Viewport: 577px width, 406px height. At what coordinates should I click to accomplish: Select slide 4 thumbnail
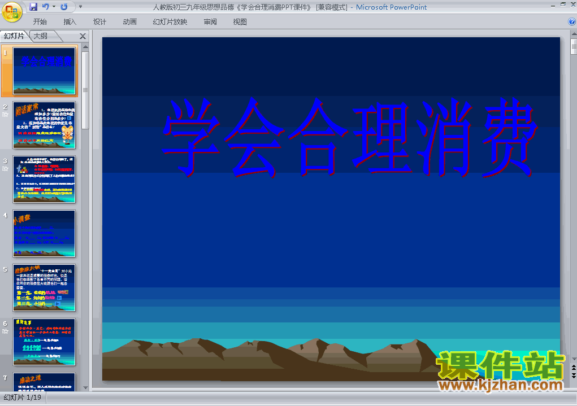(x=44, y=234)
